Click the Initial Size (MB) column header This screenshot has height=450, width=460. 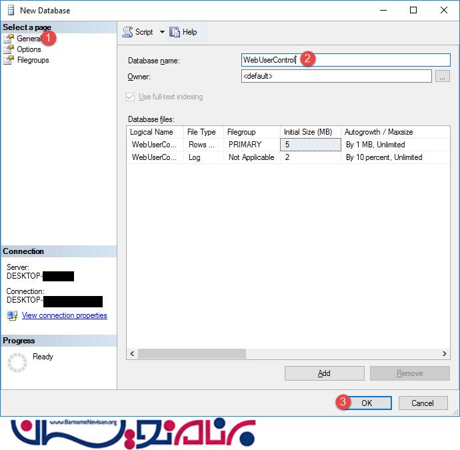311,132
